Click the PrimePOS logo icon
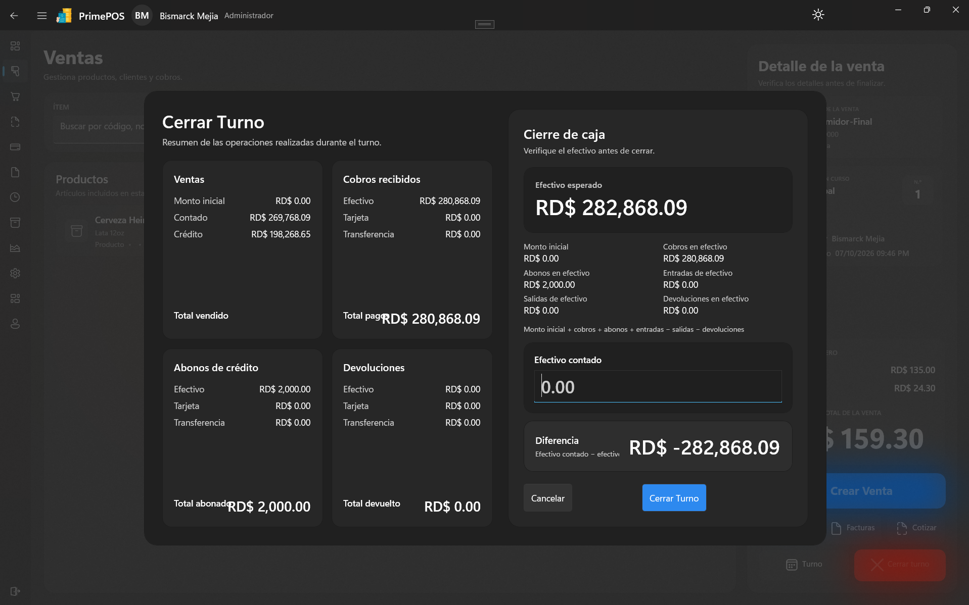 coord(64,16)
